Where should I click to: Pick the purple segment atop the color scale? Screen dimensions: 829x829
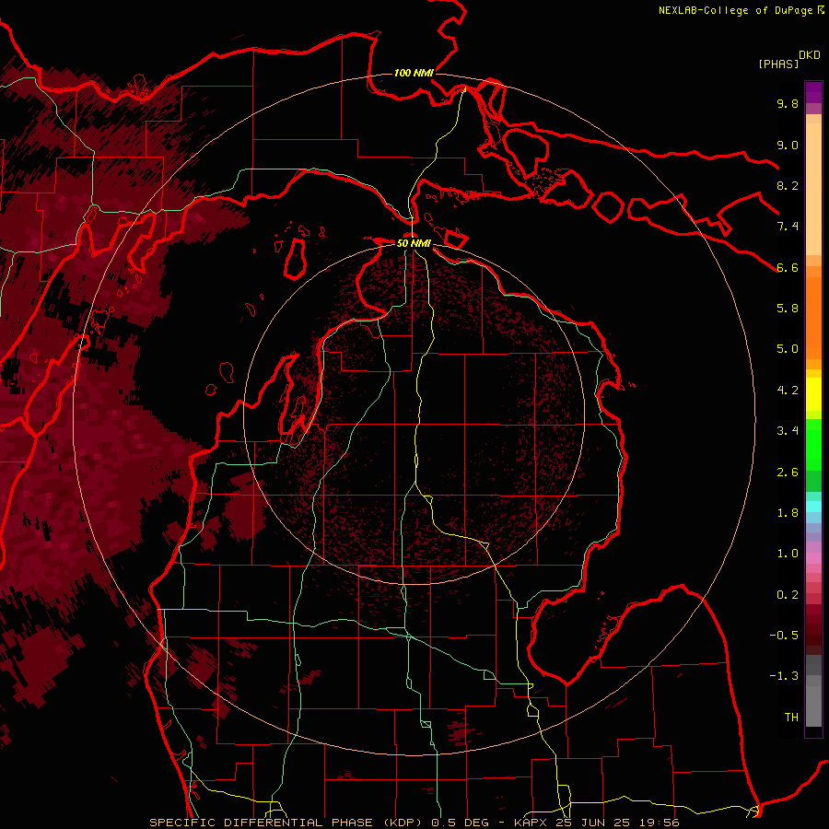(813, 93)
